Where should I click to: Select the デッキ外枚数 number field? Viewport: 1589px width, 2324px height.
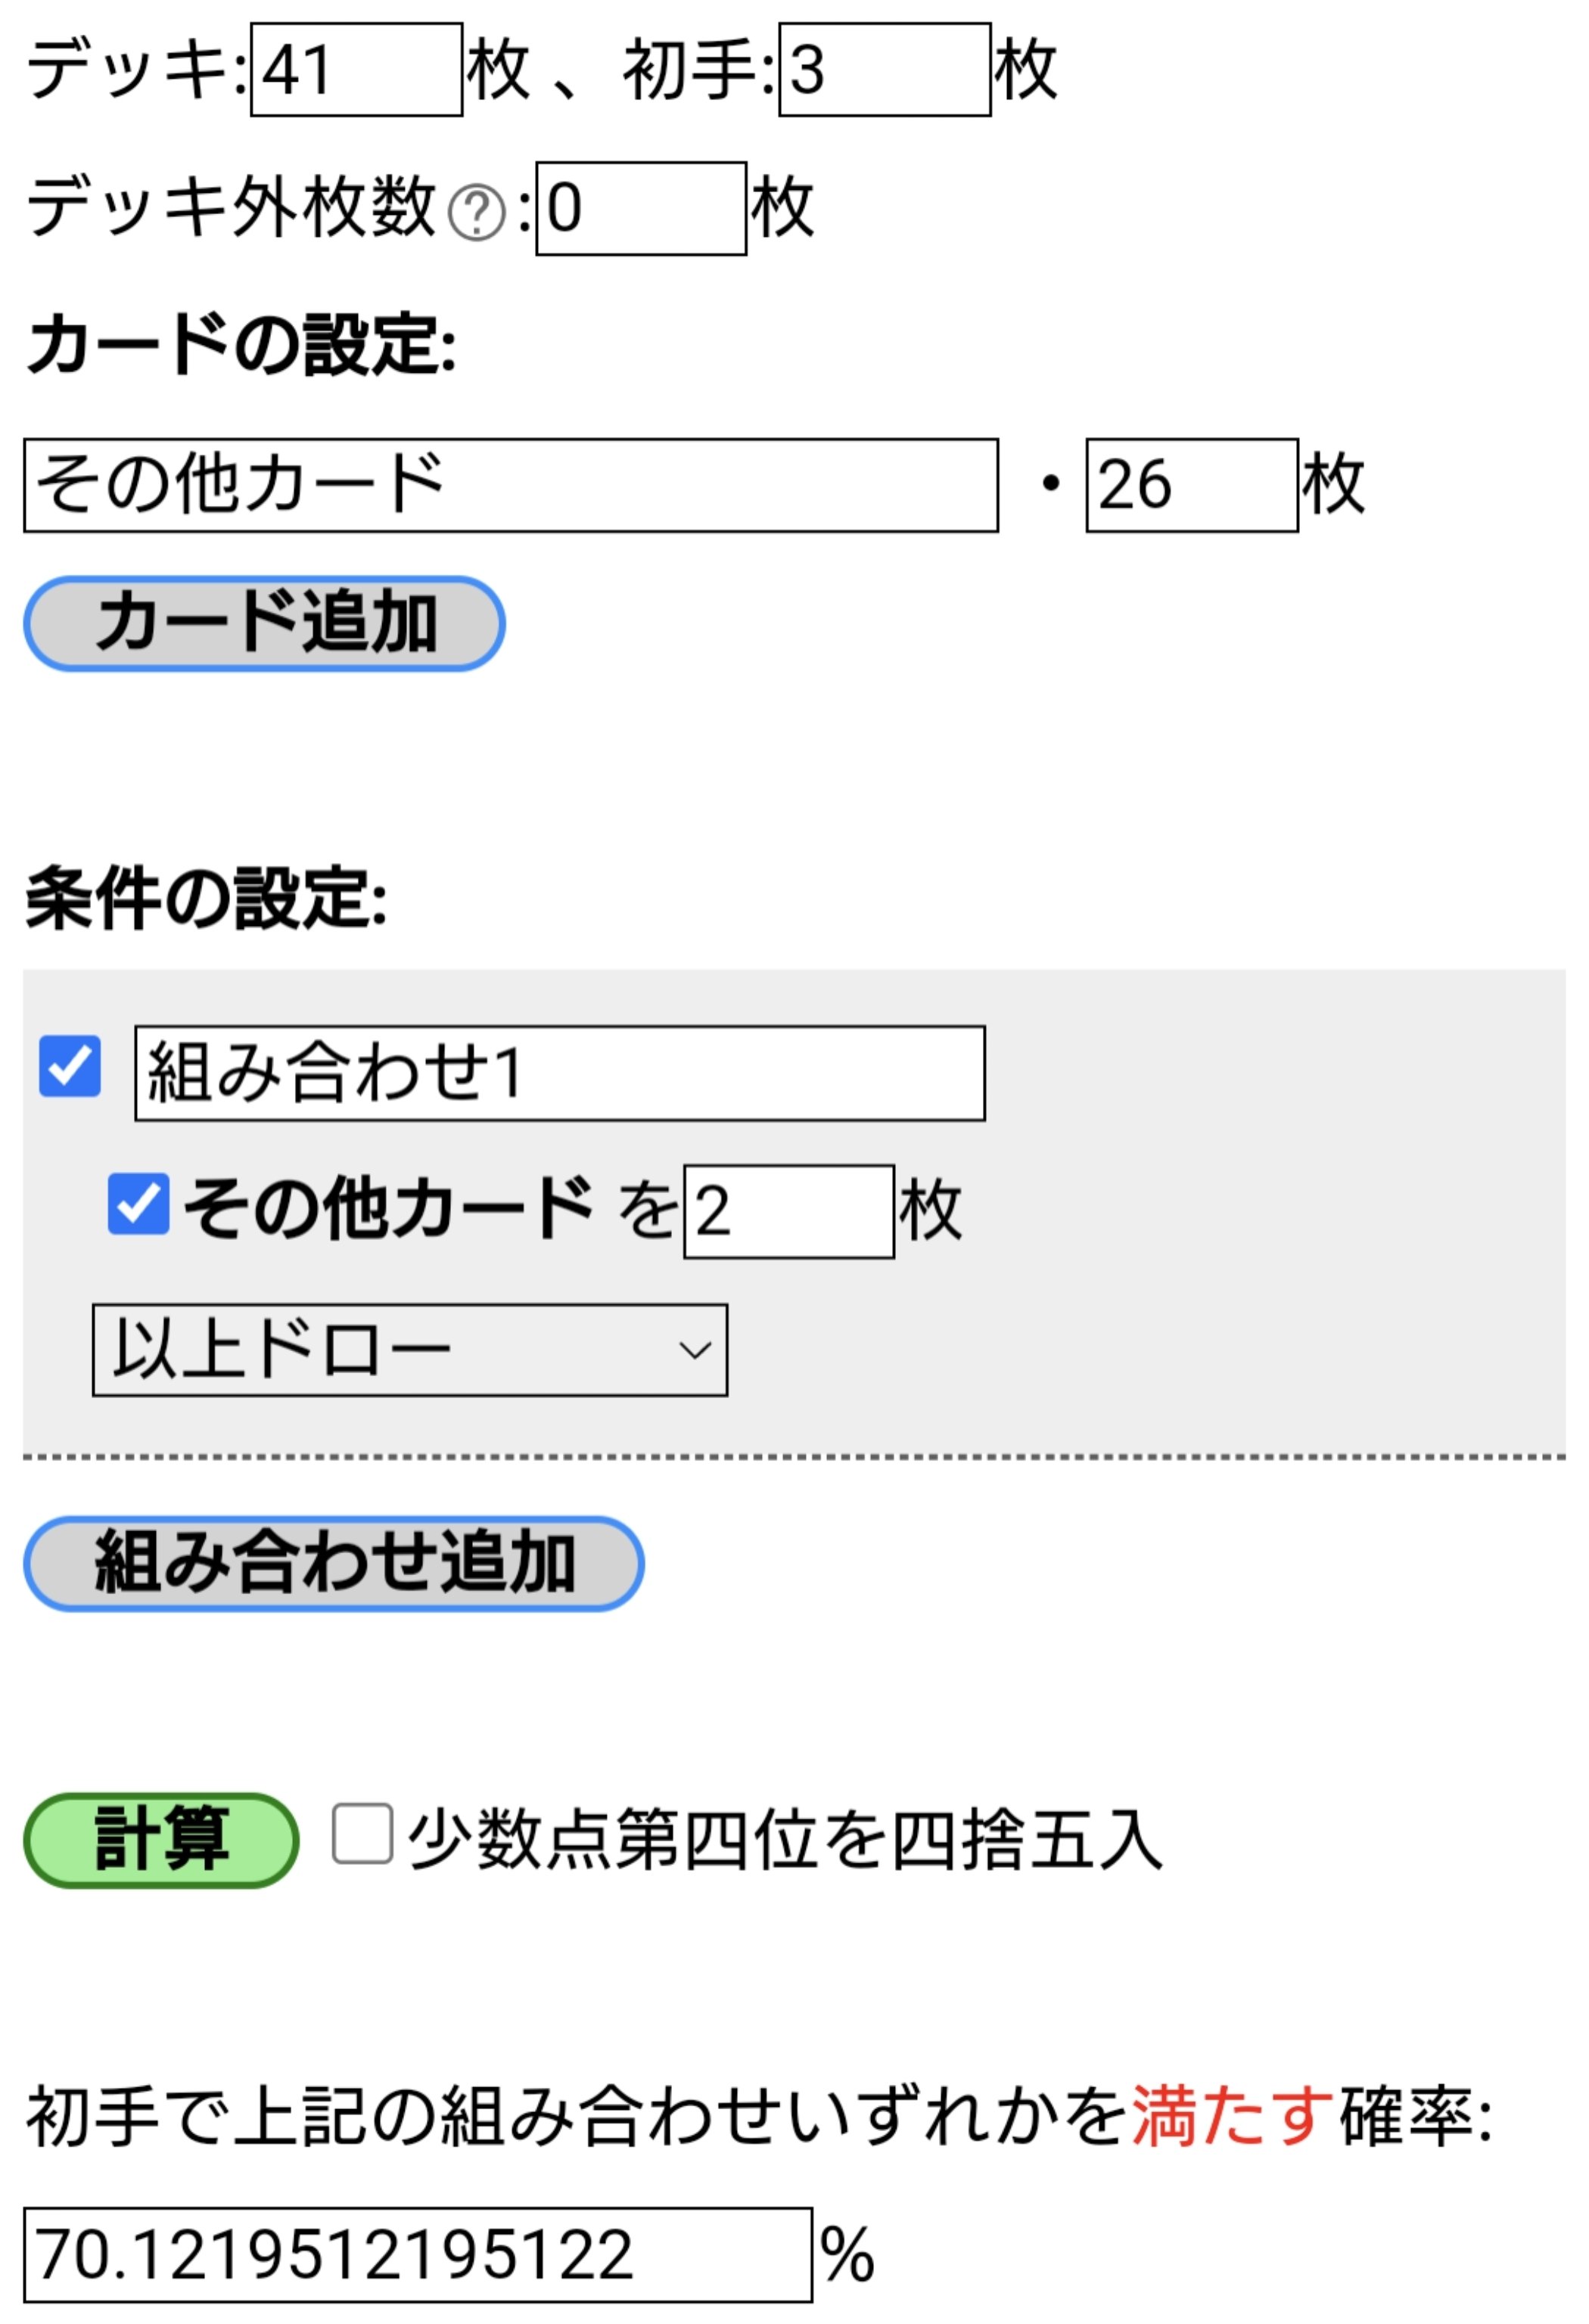[640, 208]
